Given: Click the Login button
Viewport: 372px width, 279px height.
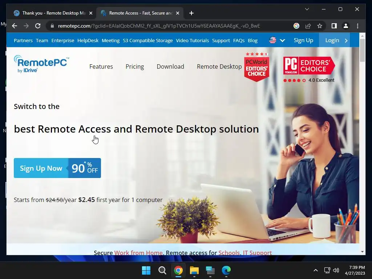Looking at the screenshot, I should pos(332,40).
